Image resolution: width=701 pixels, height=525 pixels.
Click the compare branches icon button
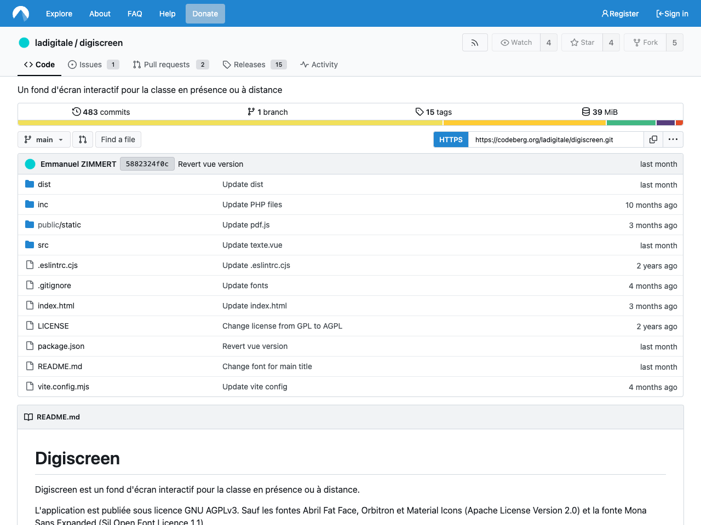click(83, 139)
